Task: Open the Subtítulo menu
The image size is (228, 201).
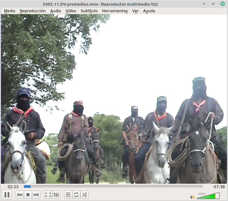Action: (x=89, y=11)
